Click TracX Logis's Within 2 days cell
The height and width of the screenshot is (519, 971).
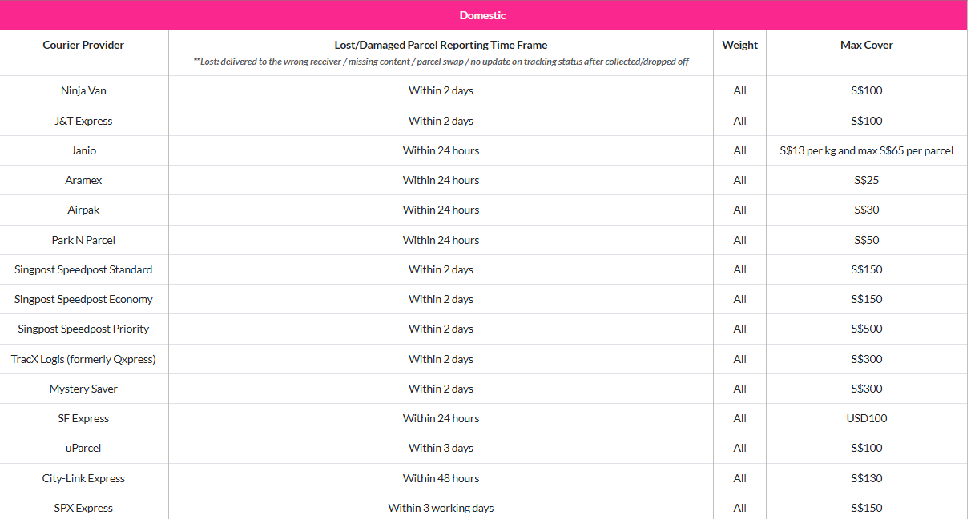coord(441,359)
